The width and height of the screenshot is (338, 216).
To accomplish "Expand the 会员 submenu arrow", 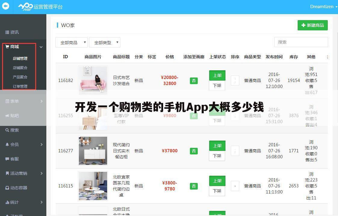I will coord(42,145).
